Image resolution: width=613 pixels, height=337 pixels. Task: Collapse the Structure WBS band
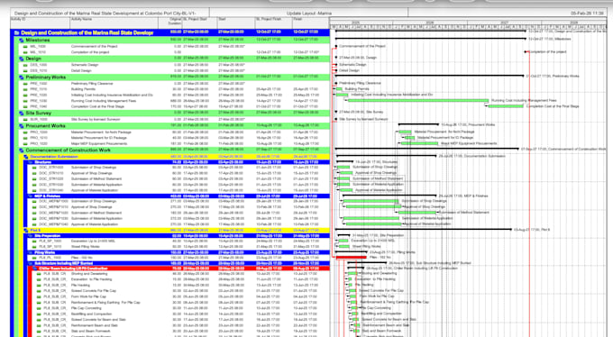31,162
